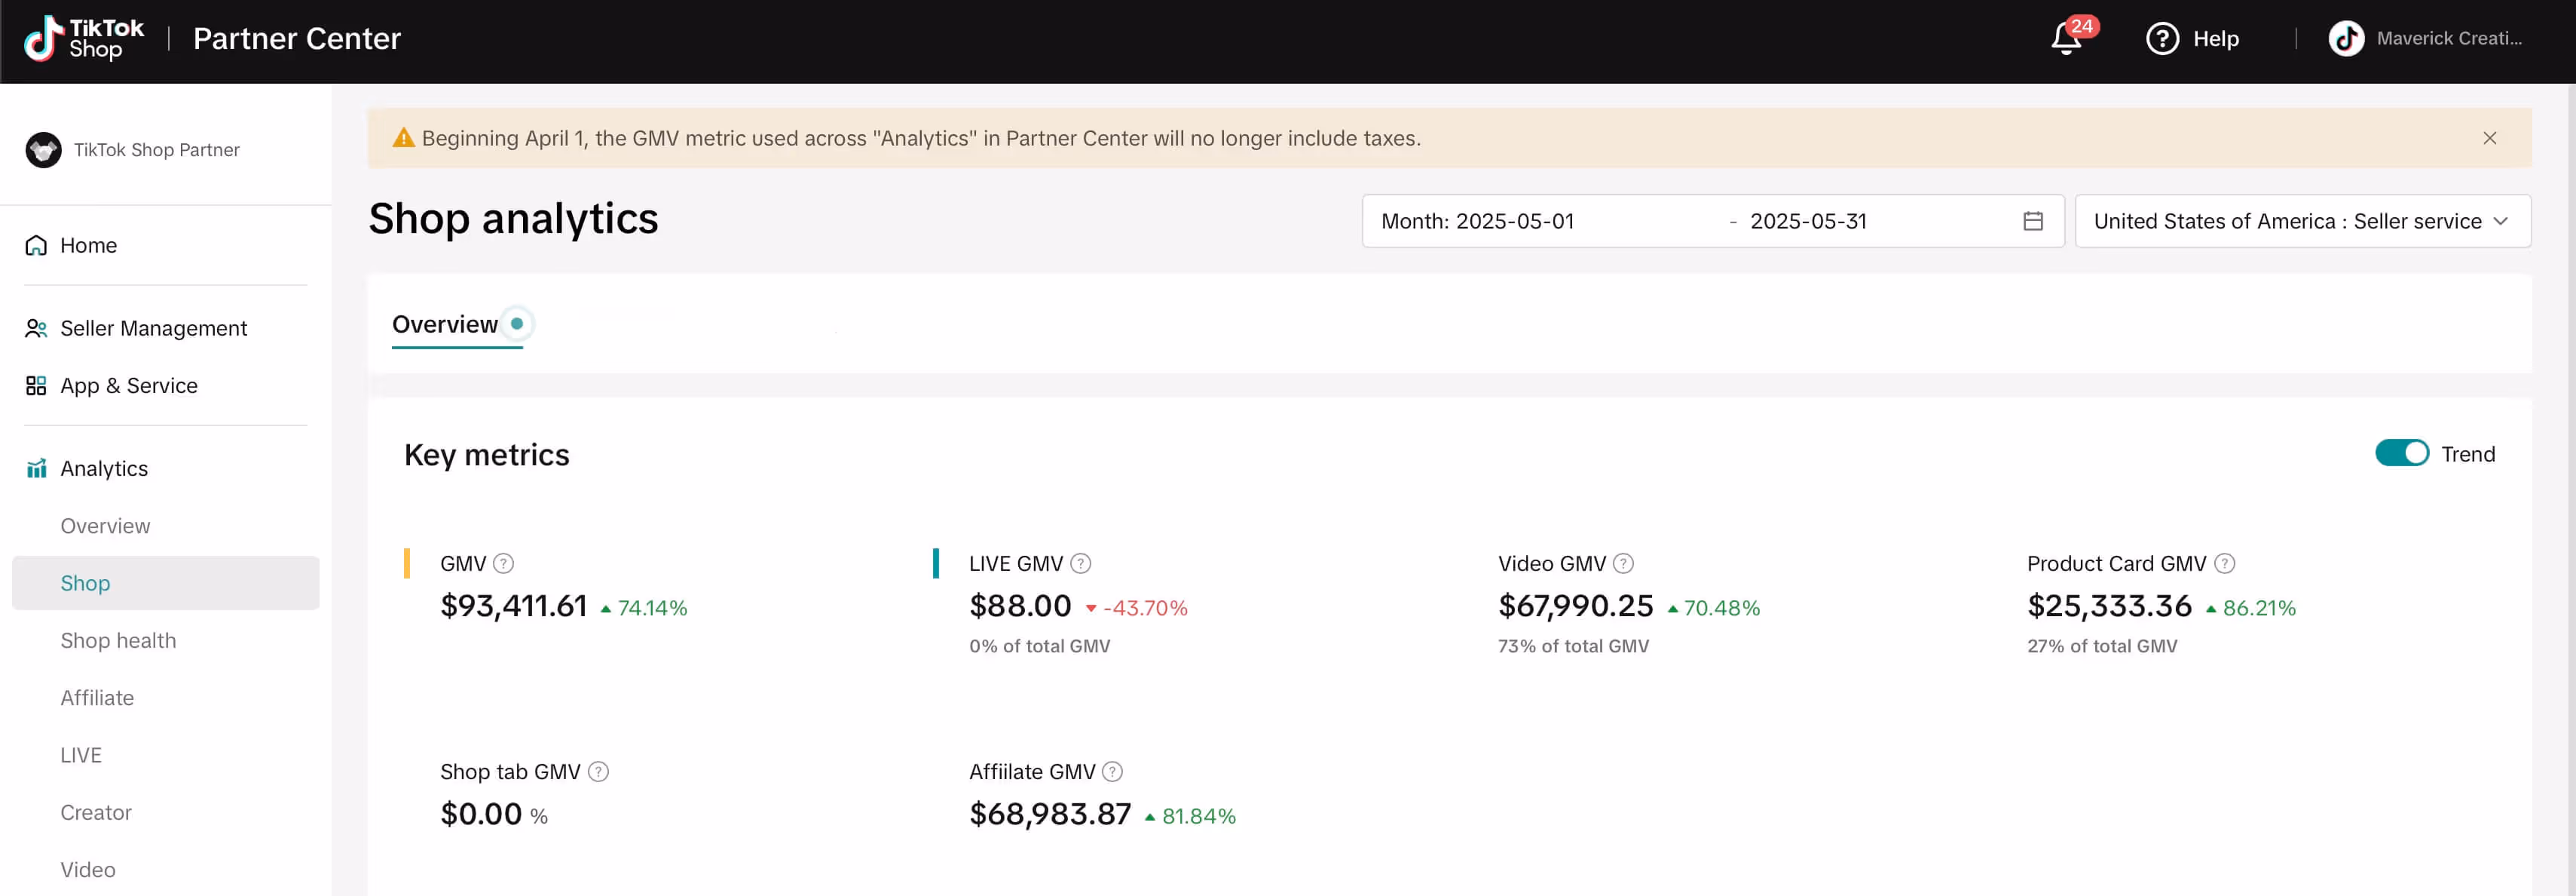This screenshot has width=2576, height=896.
Task: Open the notifications bell icon
Action: (2066, 39)
